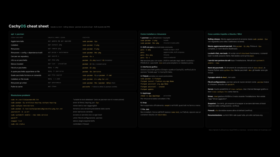Click the '2. AUR con paru' subheading

click(x=147, y=47)
